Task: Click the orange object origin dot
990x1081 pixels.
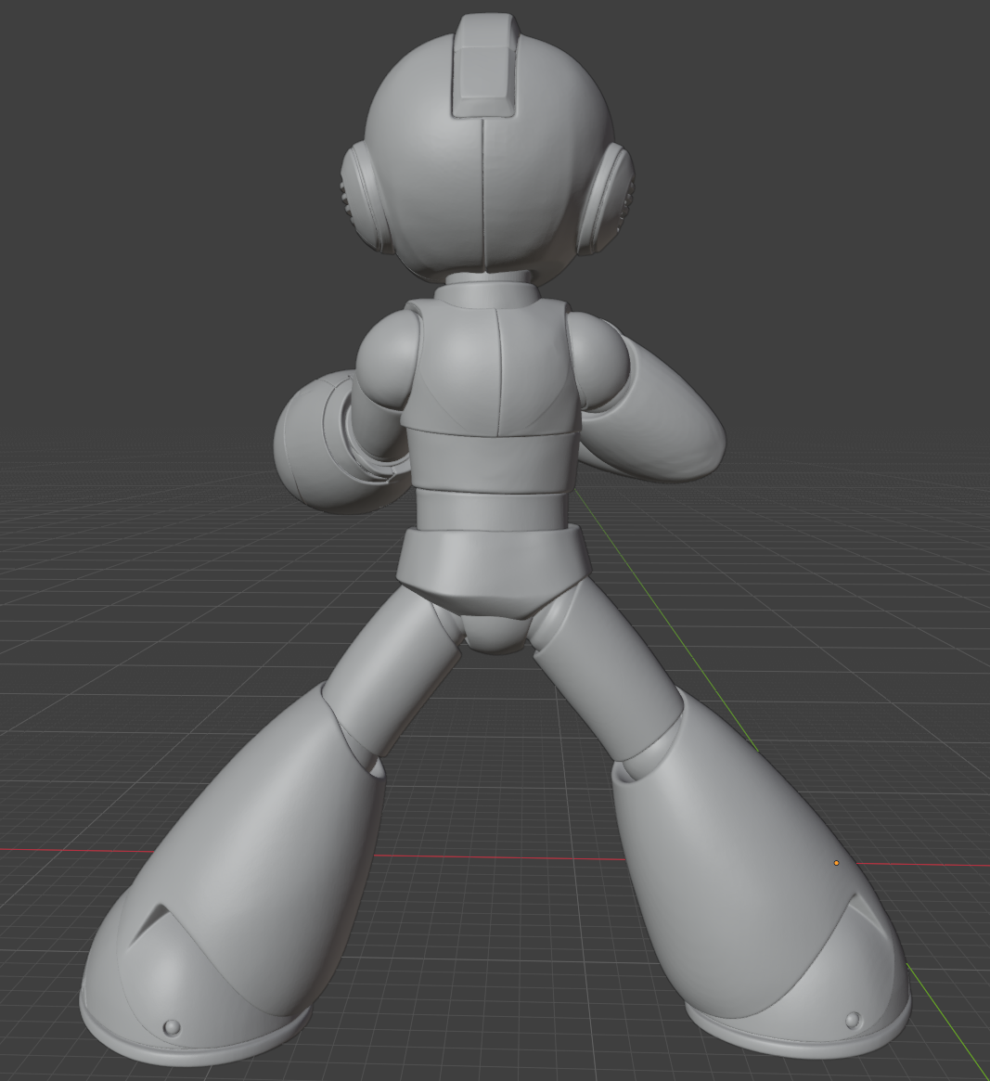Action: click(x=836, y=863)
